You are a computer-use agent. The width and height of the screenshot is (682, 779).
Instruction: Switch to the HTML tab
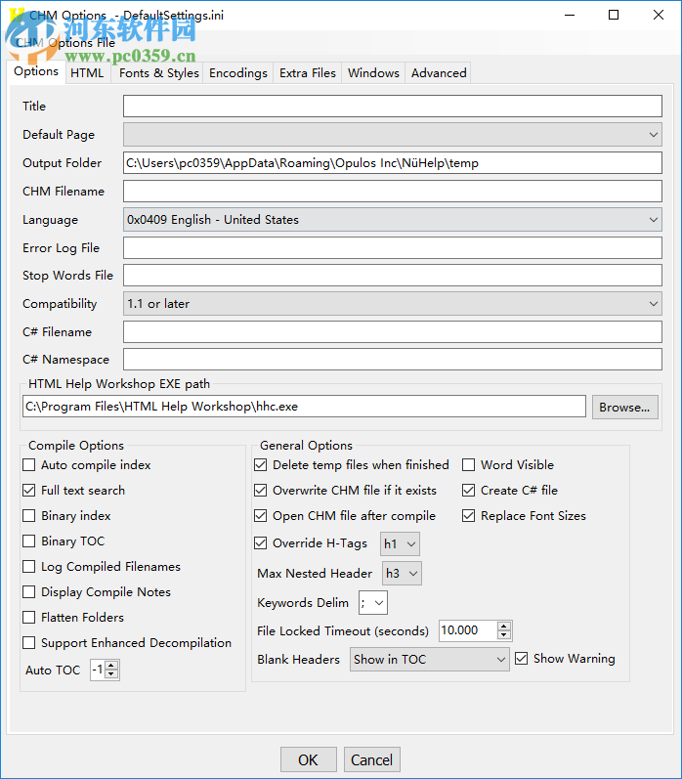pos(87,73)
